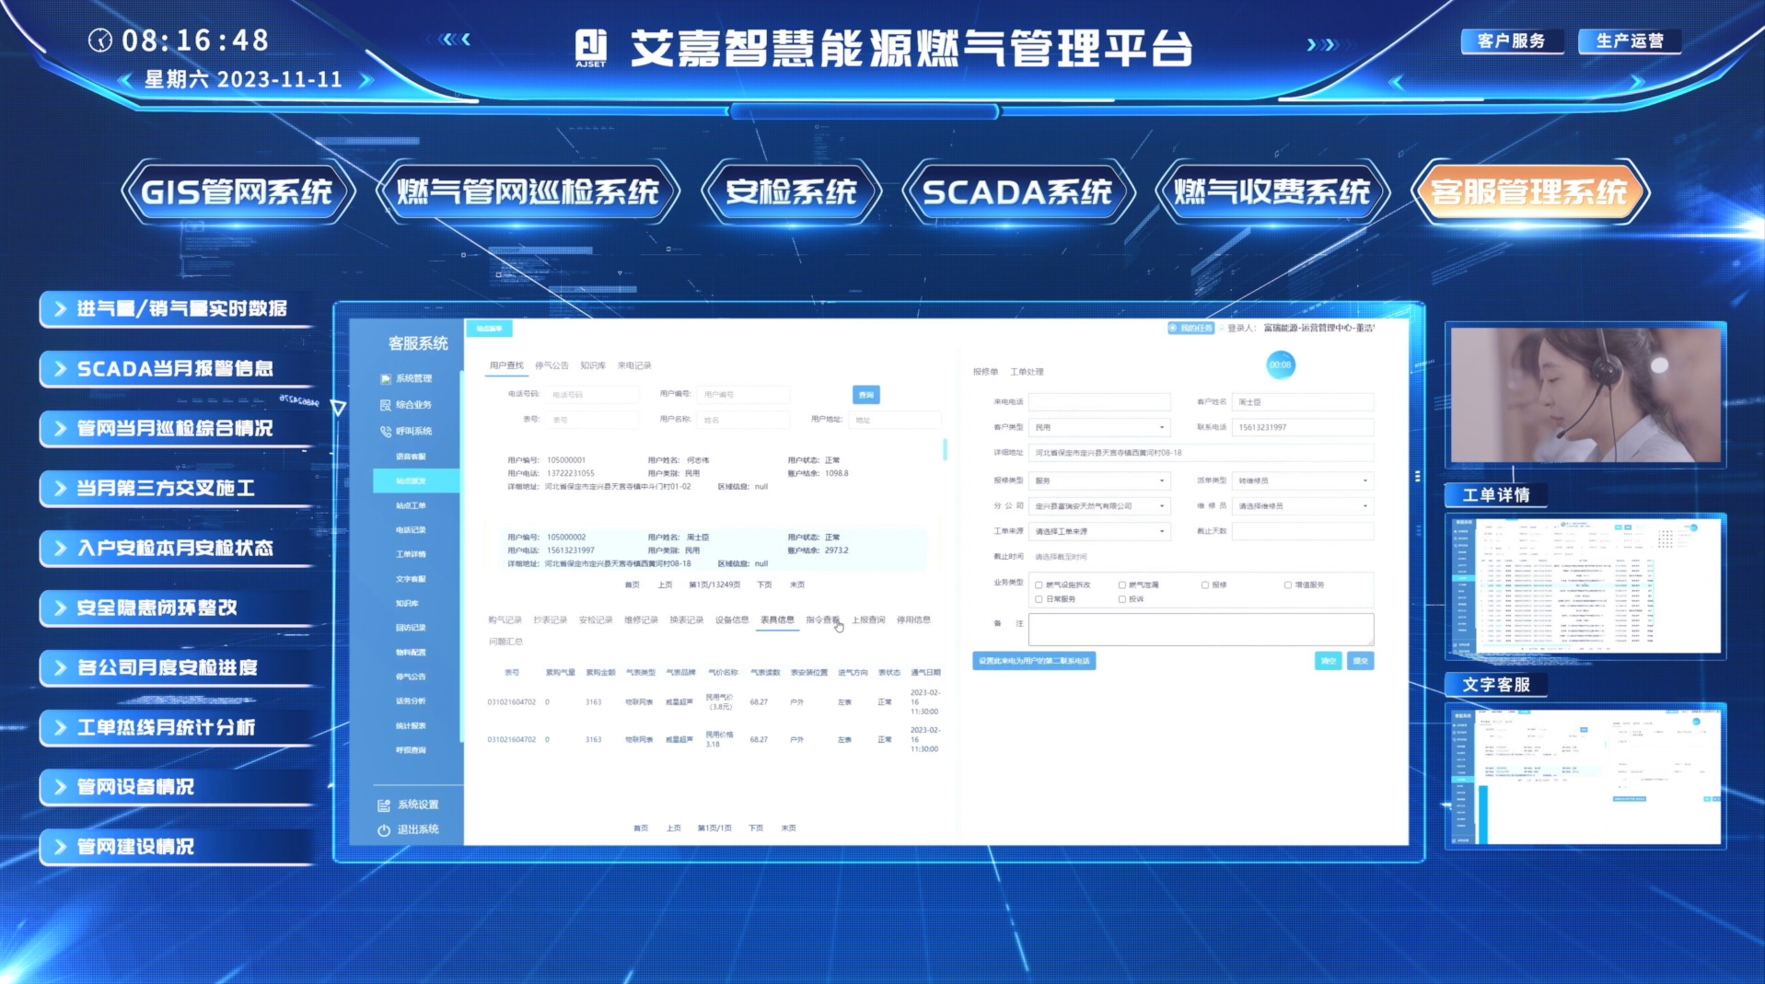Enable the 投诉 checkbox

click(1121, 599)
